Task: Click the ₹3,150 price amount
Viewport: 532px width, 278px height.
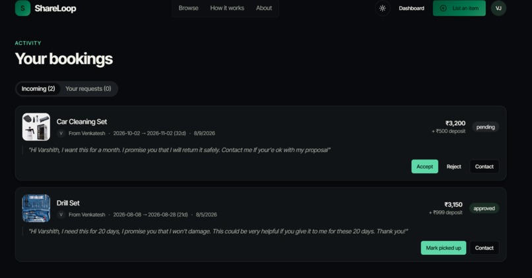Action: pyautogui.click(x=453, y=204)
